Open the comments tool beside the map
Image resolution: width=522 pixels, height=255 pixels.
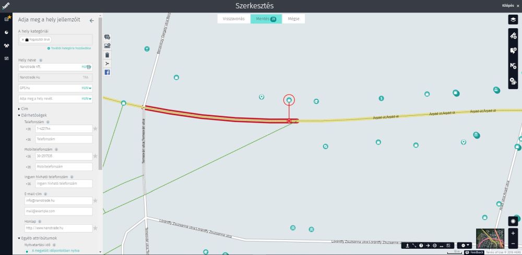(107, 37)
